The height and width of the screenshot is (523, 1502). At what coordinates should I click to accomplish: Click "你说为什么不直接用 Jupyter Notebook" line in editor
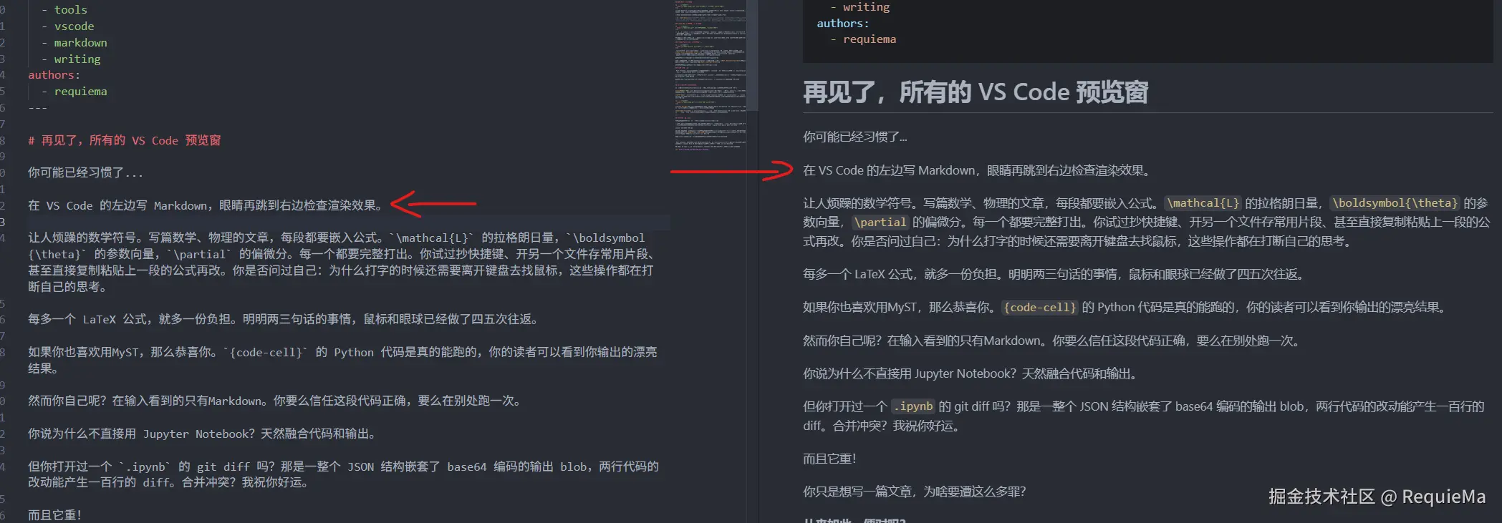pyautogui.click(x=202, y=434)
